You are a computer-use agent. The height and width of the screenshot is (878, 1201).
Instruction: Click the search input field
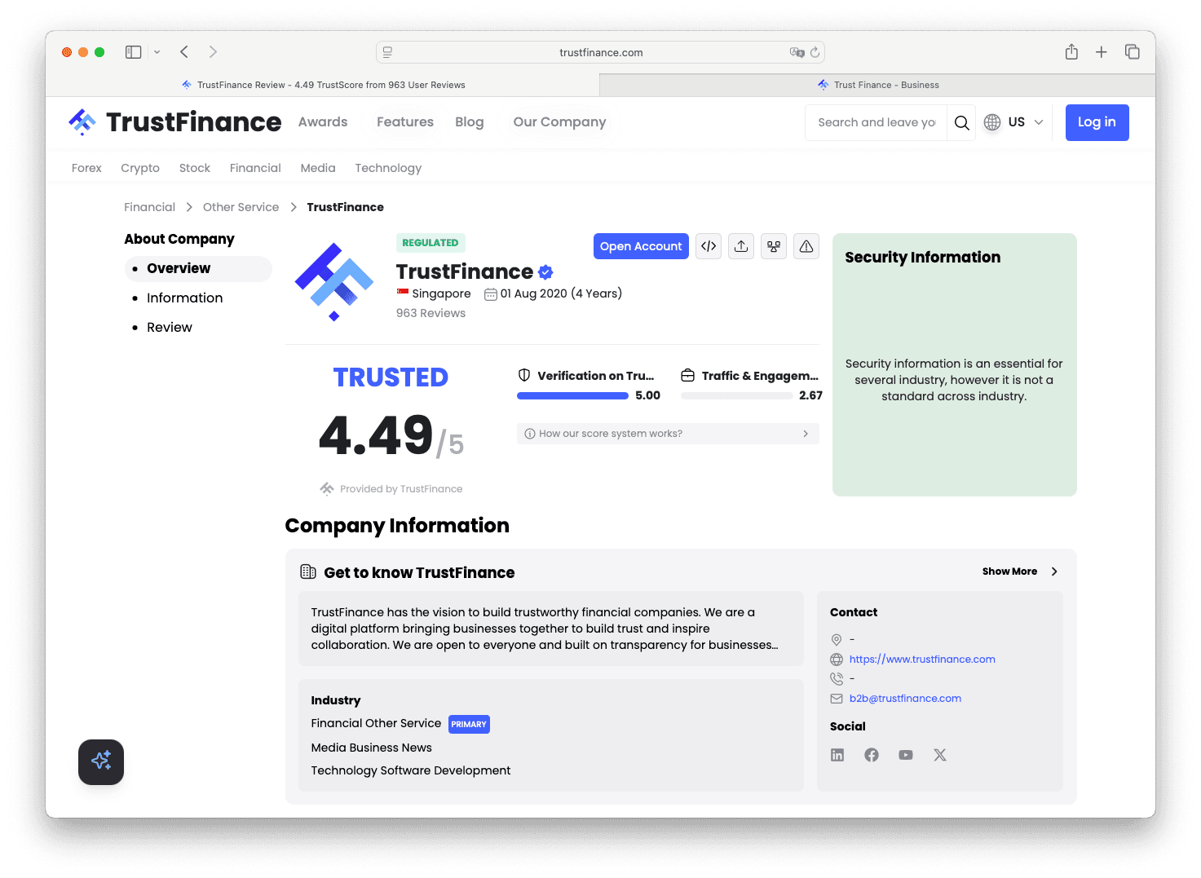point(876,122)
